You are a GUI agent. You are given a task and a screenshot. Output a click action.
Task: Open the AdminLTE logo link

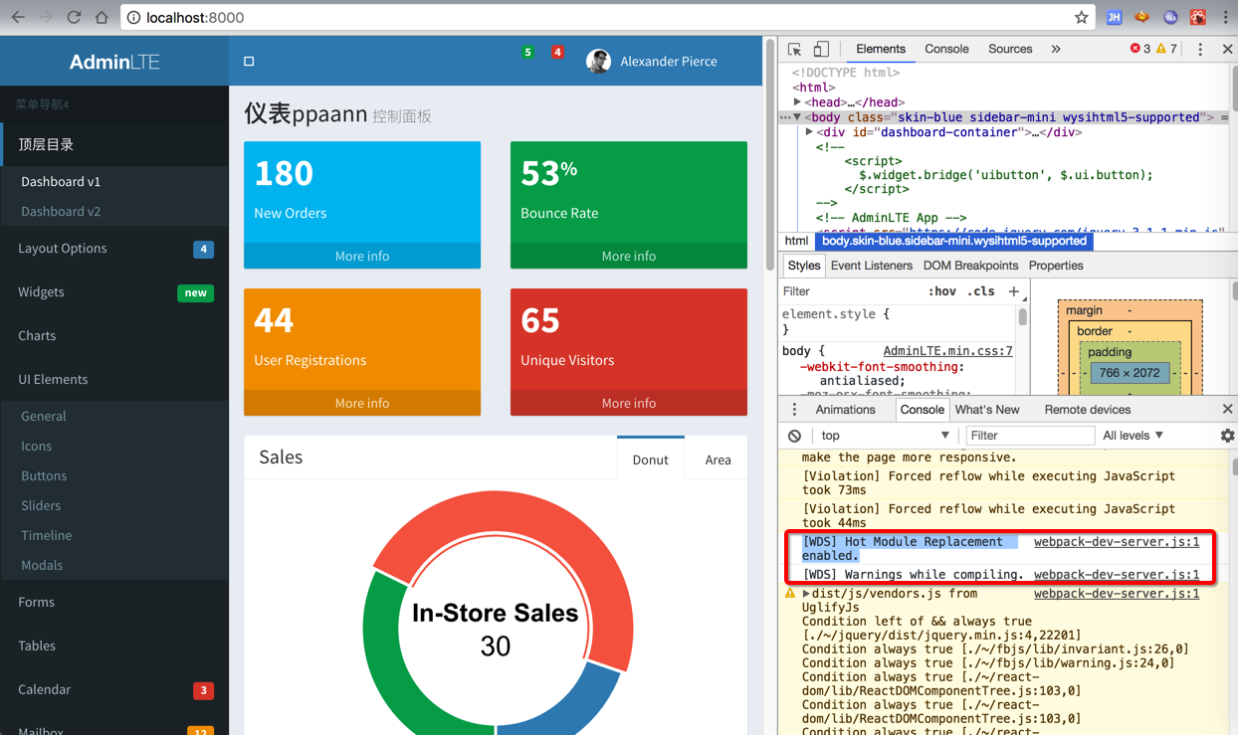tap(114, 61)
